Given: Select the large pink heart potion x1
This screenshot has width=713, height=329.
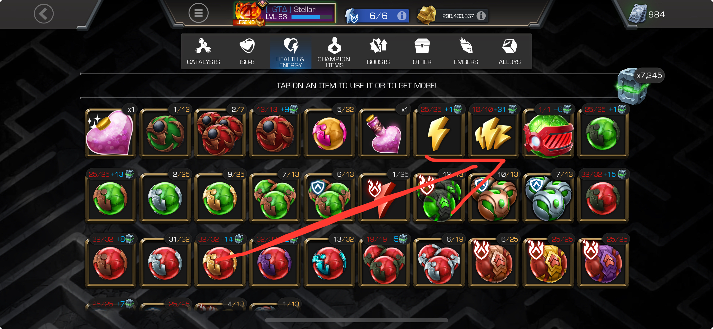Looking at the screenshot, I should tap(110, 133).
